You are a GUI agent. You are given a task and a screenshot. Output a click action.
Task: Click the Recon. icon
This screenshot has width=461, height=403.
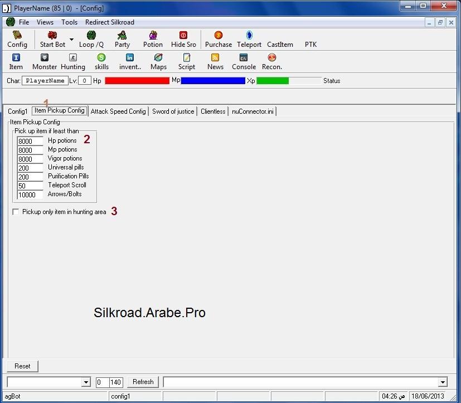click(272, 62)
